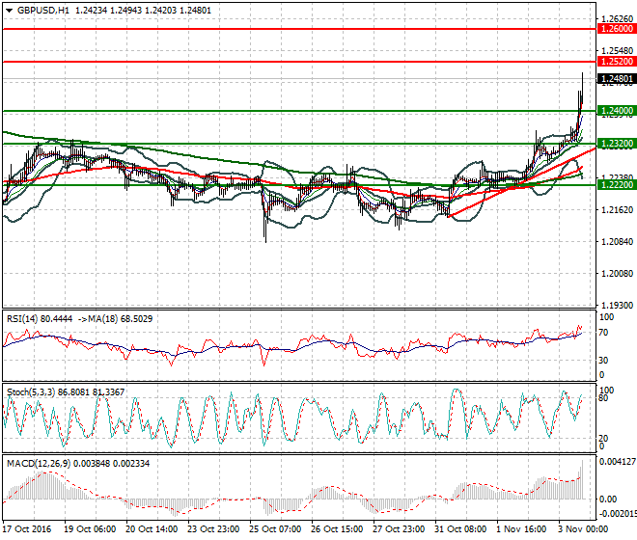
Task: Click the green 1.22200 level label
Action: tap(617, 185)
